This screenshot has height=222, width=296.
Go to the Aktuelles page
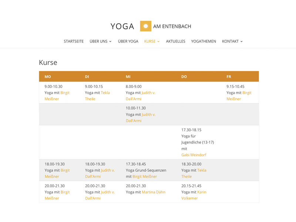pyautogui.click(x=175, y=41)
